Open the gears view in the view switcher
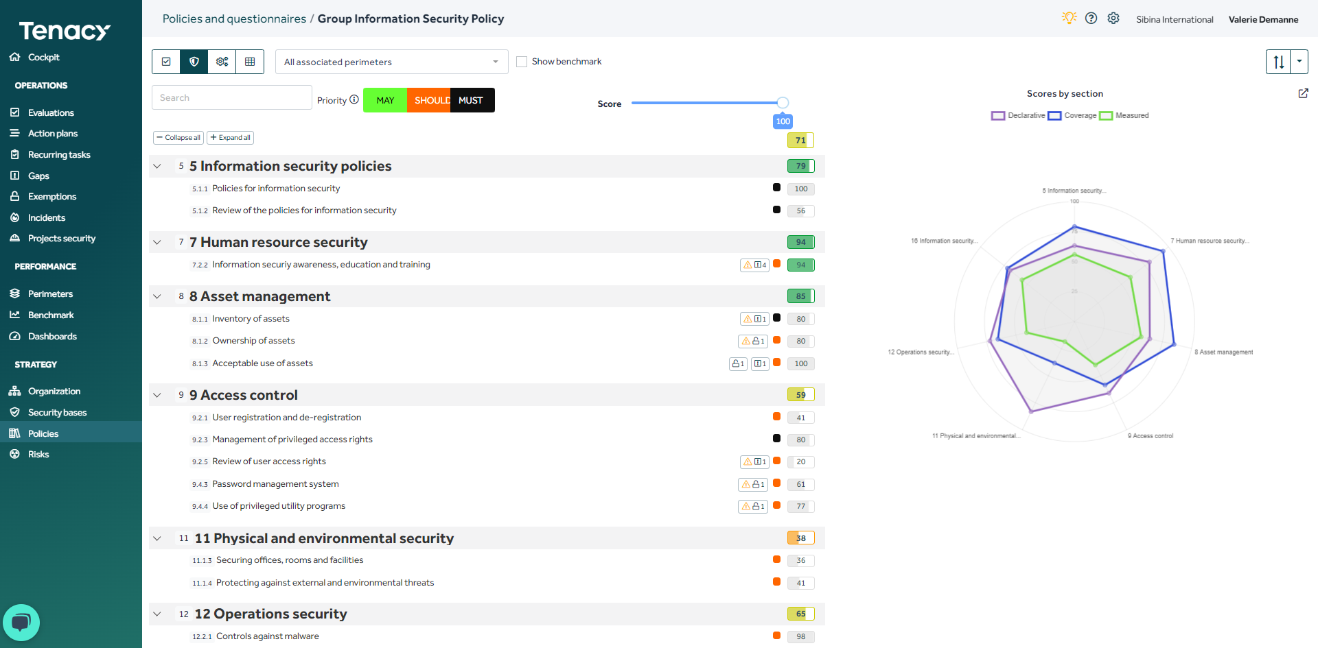This screenshot has height=648, width=1318. coord(222,62)
